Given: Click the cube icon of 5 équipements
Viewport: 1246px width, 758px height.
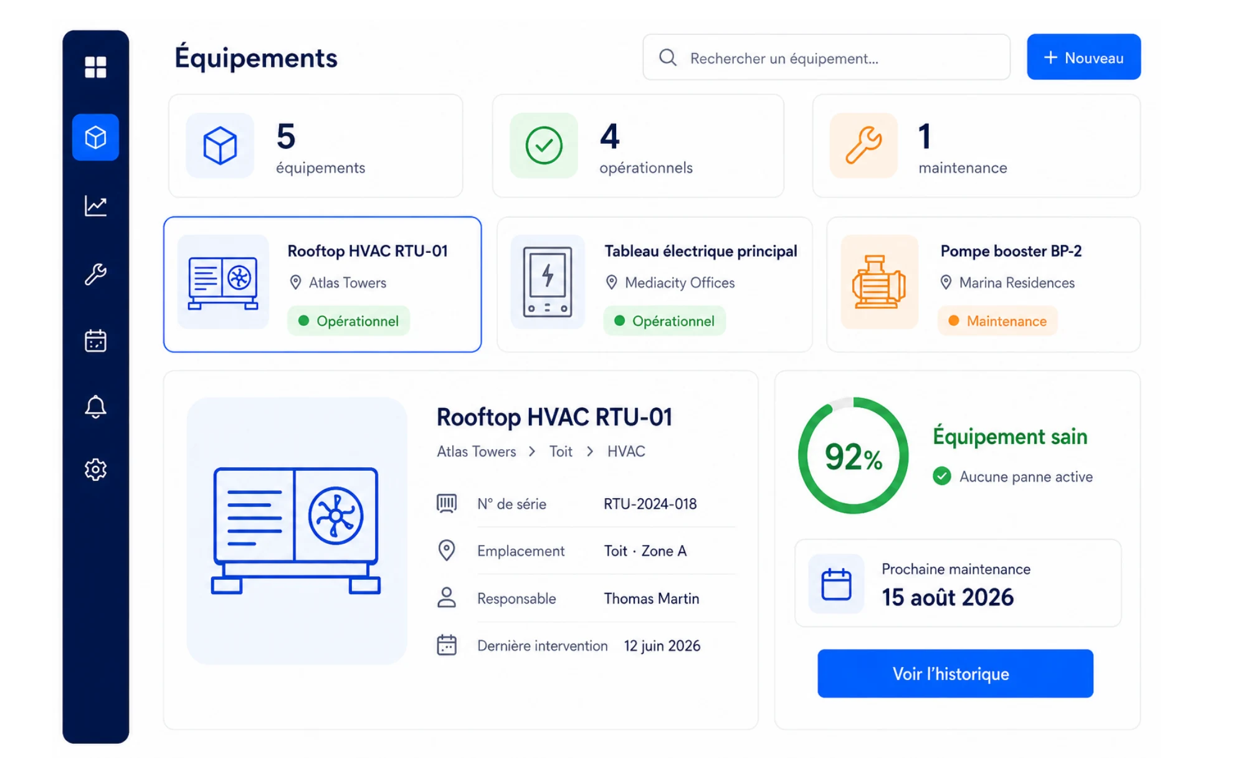Looking at the screenshot, I should point(220,146).
